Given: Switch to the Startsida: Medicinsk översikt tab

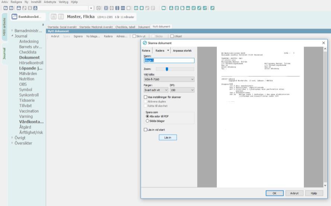Looking at the screenshot, I should (x=96, y=27).
